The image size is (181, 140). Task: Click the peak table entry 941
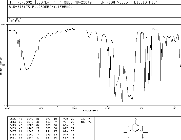(x=48, y=131)
